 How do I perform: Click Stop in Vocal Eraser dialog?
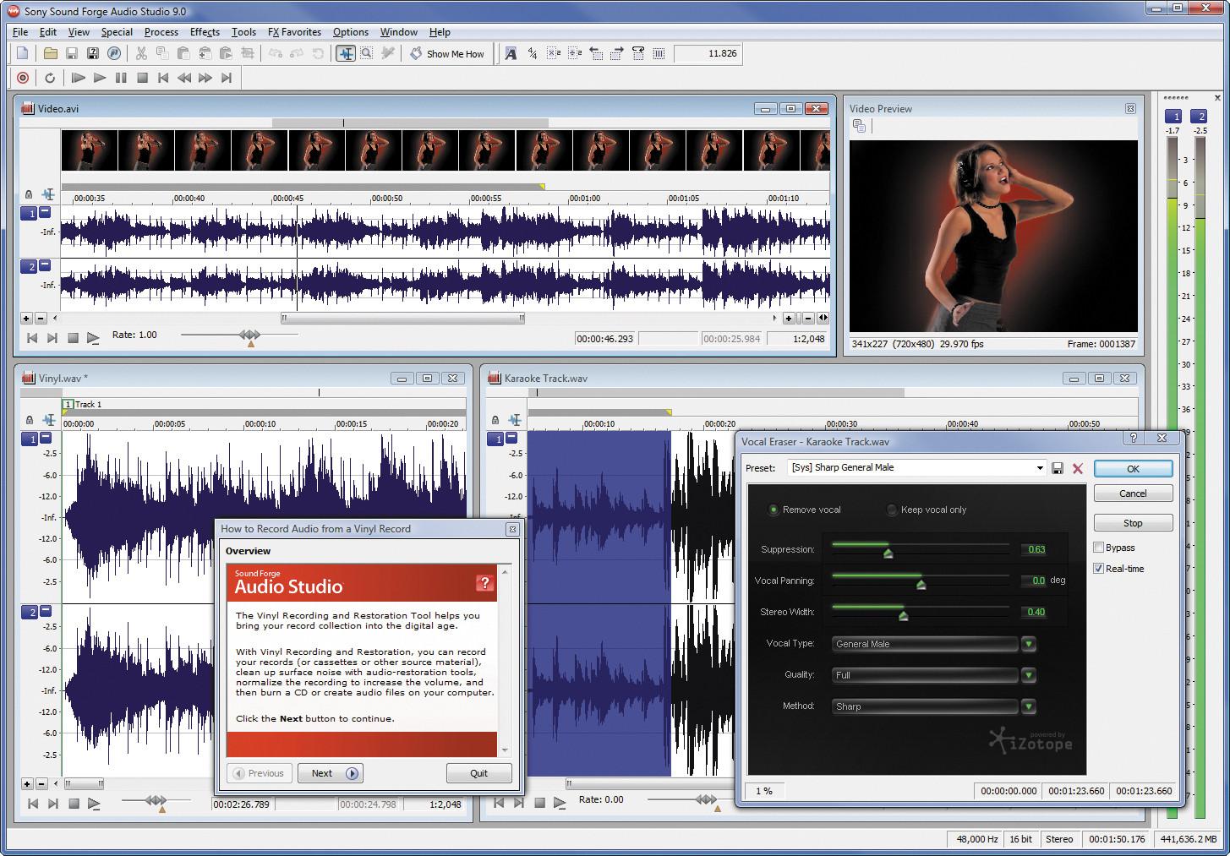point(1133,523)
